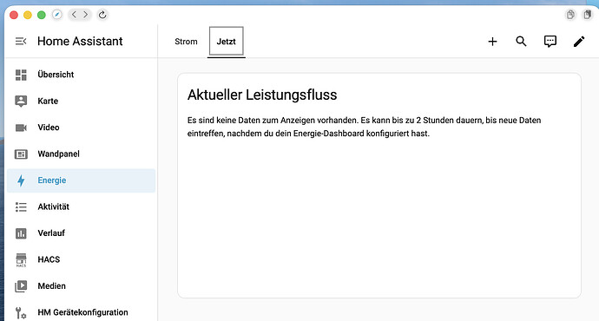The width and height of the screenshot is (599, 321).
Task: Click the Safari compass icon
Action: 57,15
